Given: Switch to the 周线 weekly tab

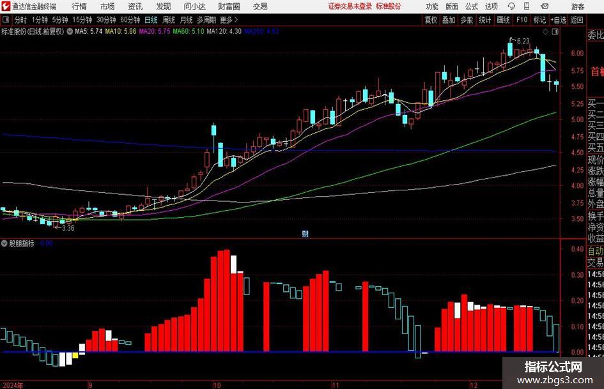Looking at the screenshot, I should (x=168, y=20).
